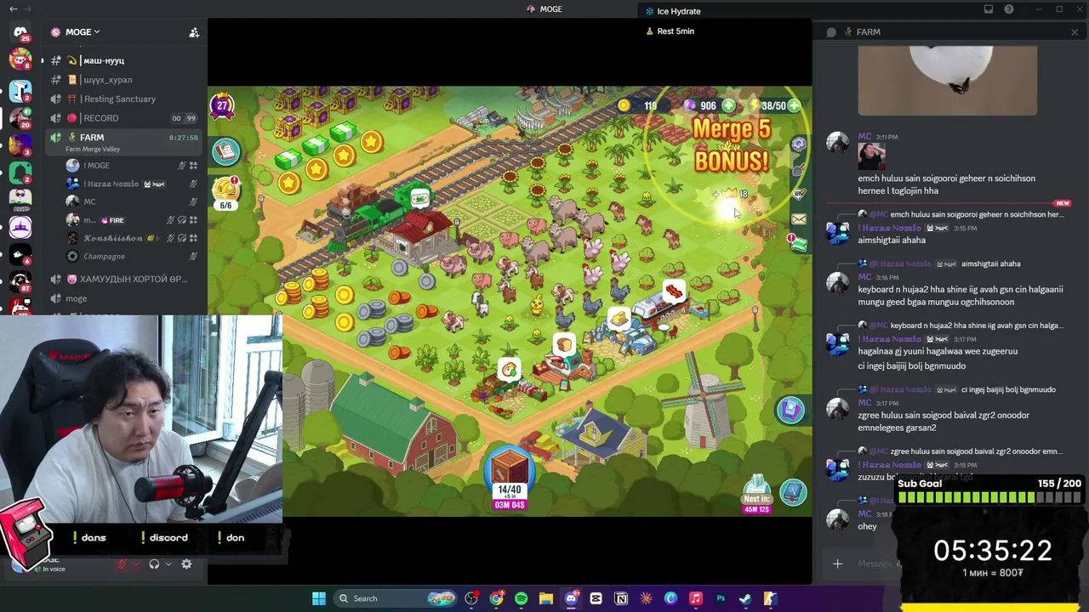Screen dimensions: 1089x612
Task: Click the Message input field in chat
Action: [873, 564]
